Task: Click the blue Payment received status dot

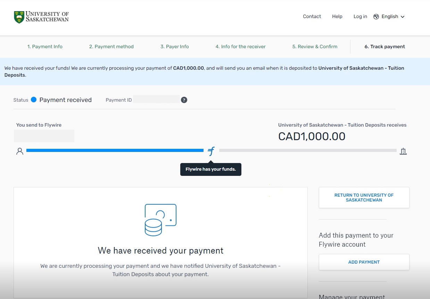Action: 34,100
